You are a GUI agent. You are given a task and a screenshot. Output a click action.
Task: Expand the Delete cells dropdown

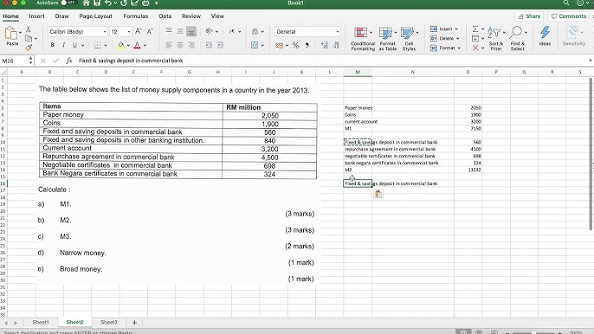(x=457, y=39)
